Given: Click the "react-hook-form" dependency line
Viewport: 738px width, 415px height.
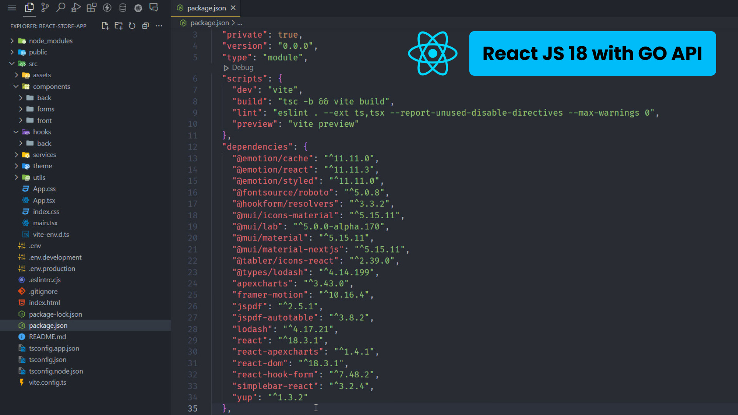Looking at the screenshot, I should 306,375.
